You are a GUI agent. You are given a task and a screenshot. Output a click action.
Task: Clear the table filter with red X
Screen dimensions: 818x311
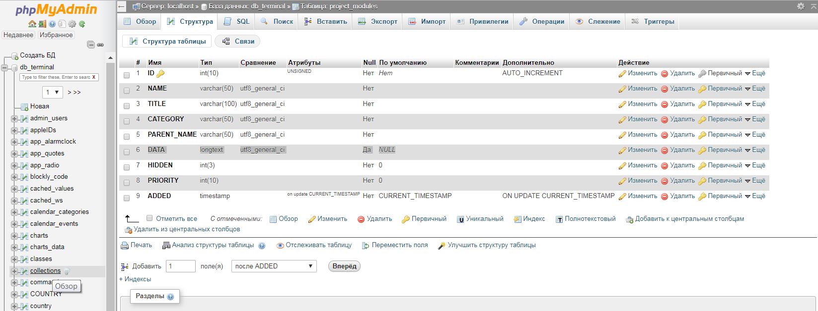94,77
